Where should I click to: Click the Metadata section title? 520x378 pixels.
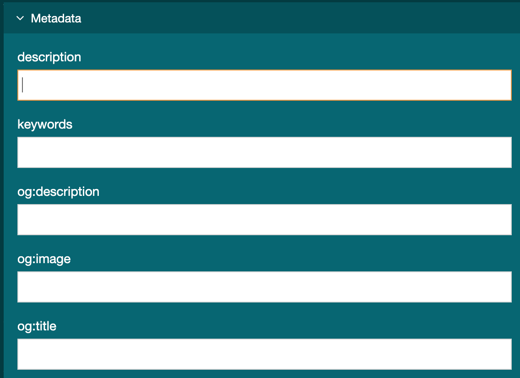56,18
